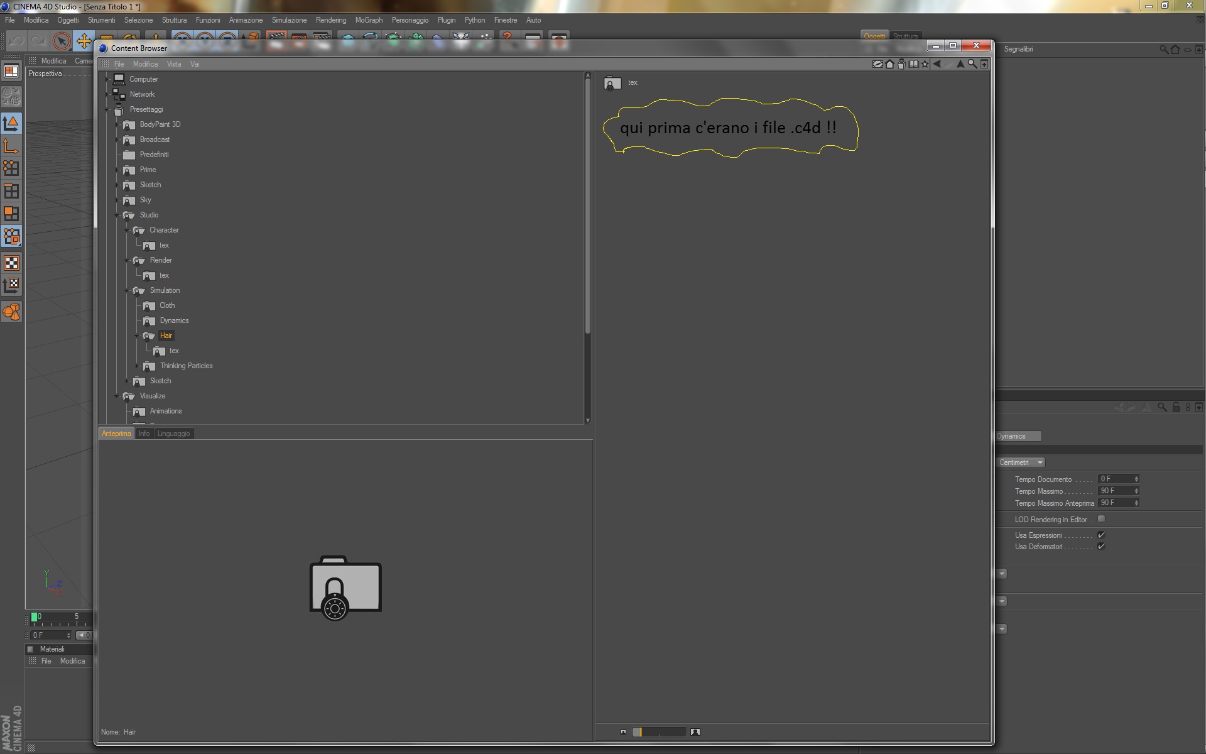Open the catalog book icon in browser toolbar
1206x754 pixels.
[x=913, y=64]
